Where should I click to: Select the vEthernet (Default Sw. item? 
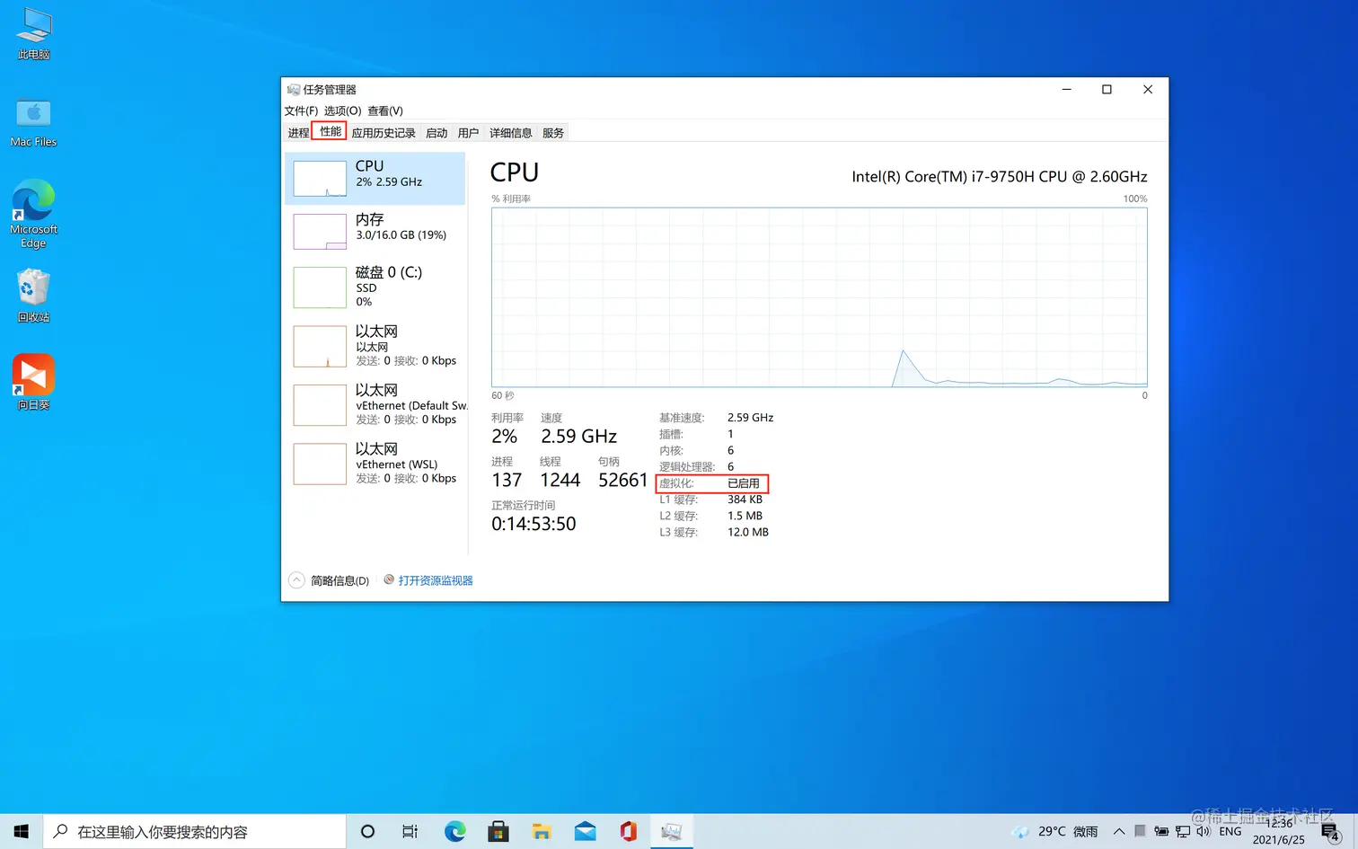coord(375,405)
